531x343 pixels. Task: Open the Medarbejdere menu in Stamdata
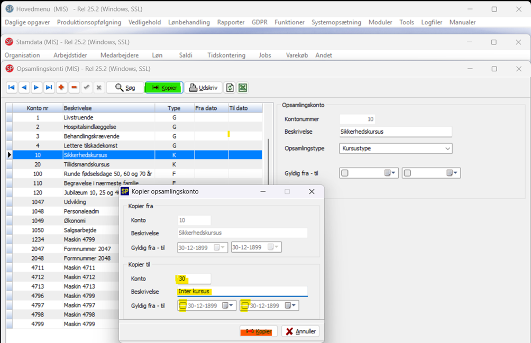(x=119, y=55)
